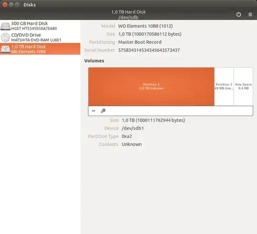Click the 500 GB Hard Disk drive icon

pyautogui.click(x=5, y=26)
